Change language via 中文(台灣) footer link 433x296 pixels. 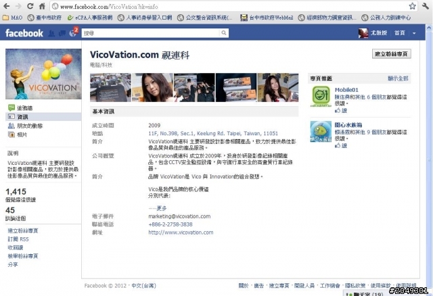[x=143, y=286]
